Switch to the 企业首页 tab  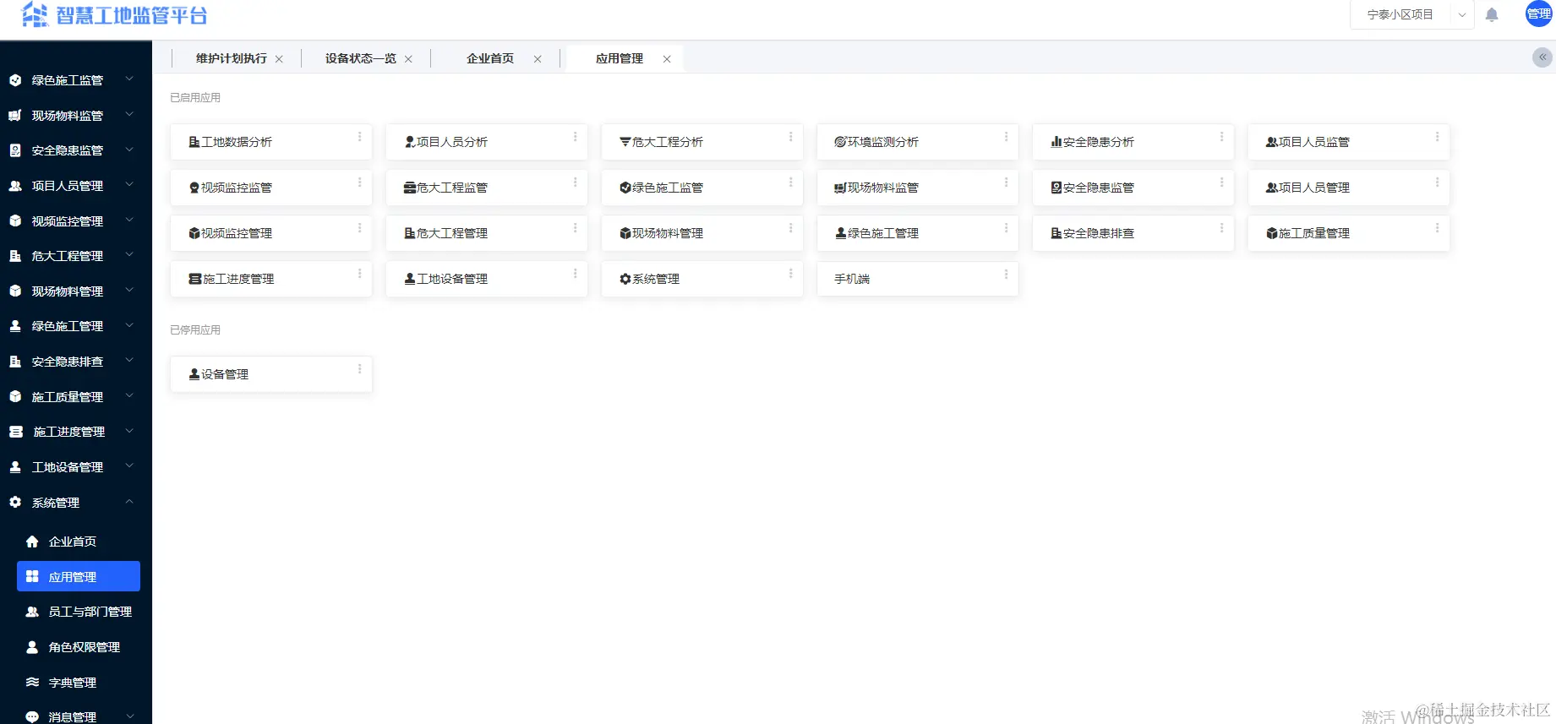point(490,58)
